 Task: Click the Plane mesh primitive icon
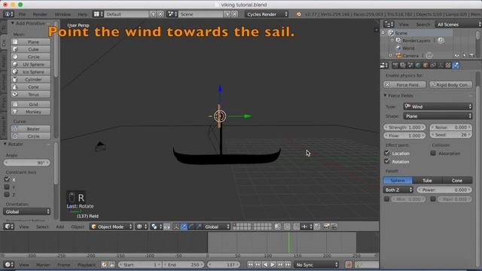pos(15,42)
